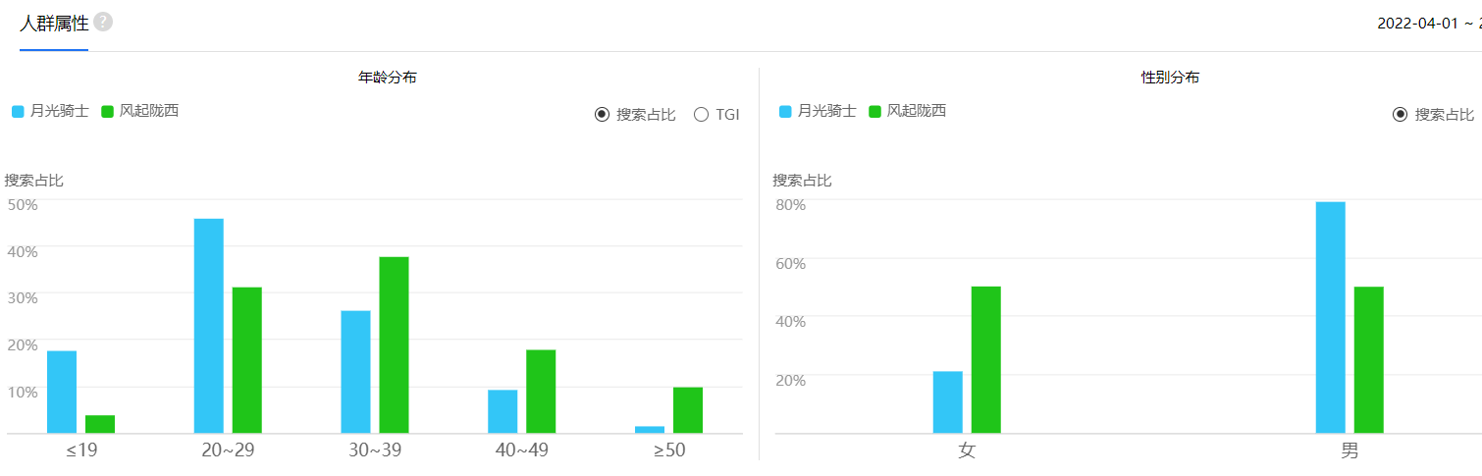Click the green 30~39 age bar
The width and height of the screenshot is (1482, 476).
[394, 344]
